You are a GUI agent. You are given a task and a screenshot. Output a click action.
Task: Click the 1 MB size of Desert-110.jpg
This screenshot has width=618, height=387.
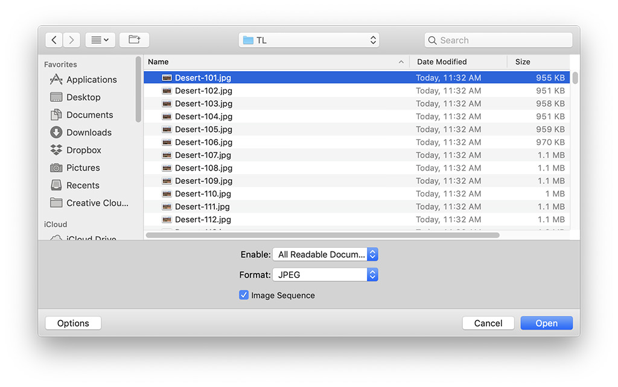(x=555, y=193)
